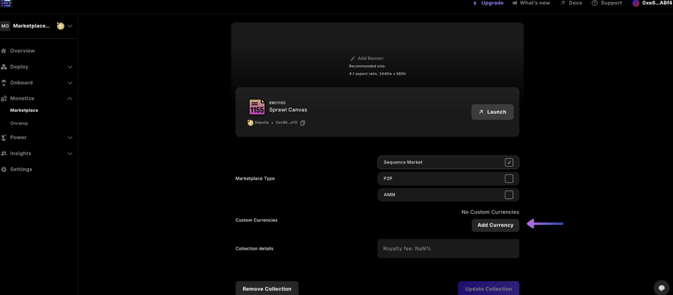
Task: Check the AMM marketplace type checkbox
Action: pyautogui.click(x=508, y=195)
